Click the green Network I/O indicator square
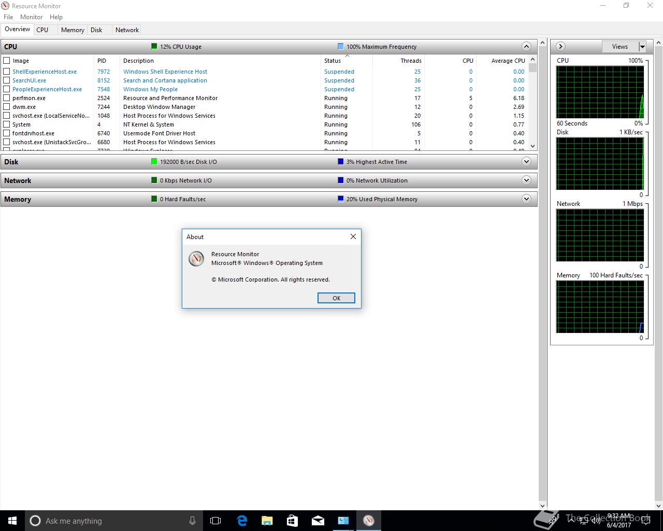663x531 pixels. pyautogui.click(x=154, y=180)
